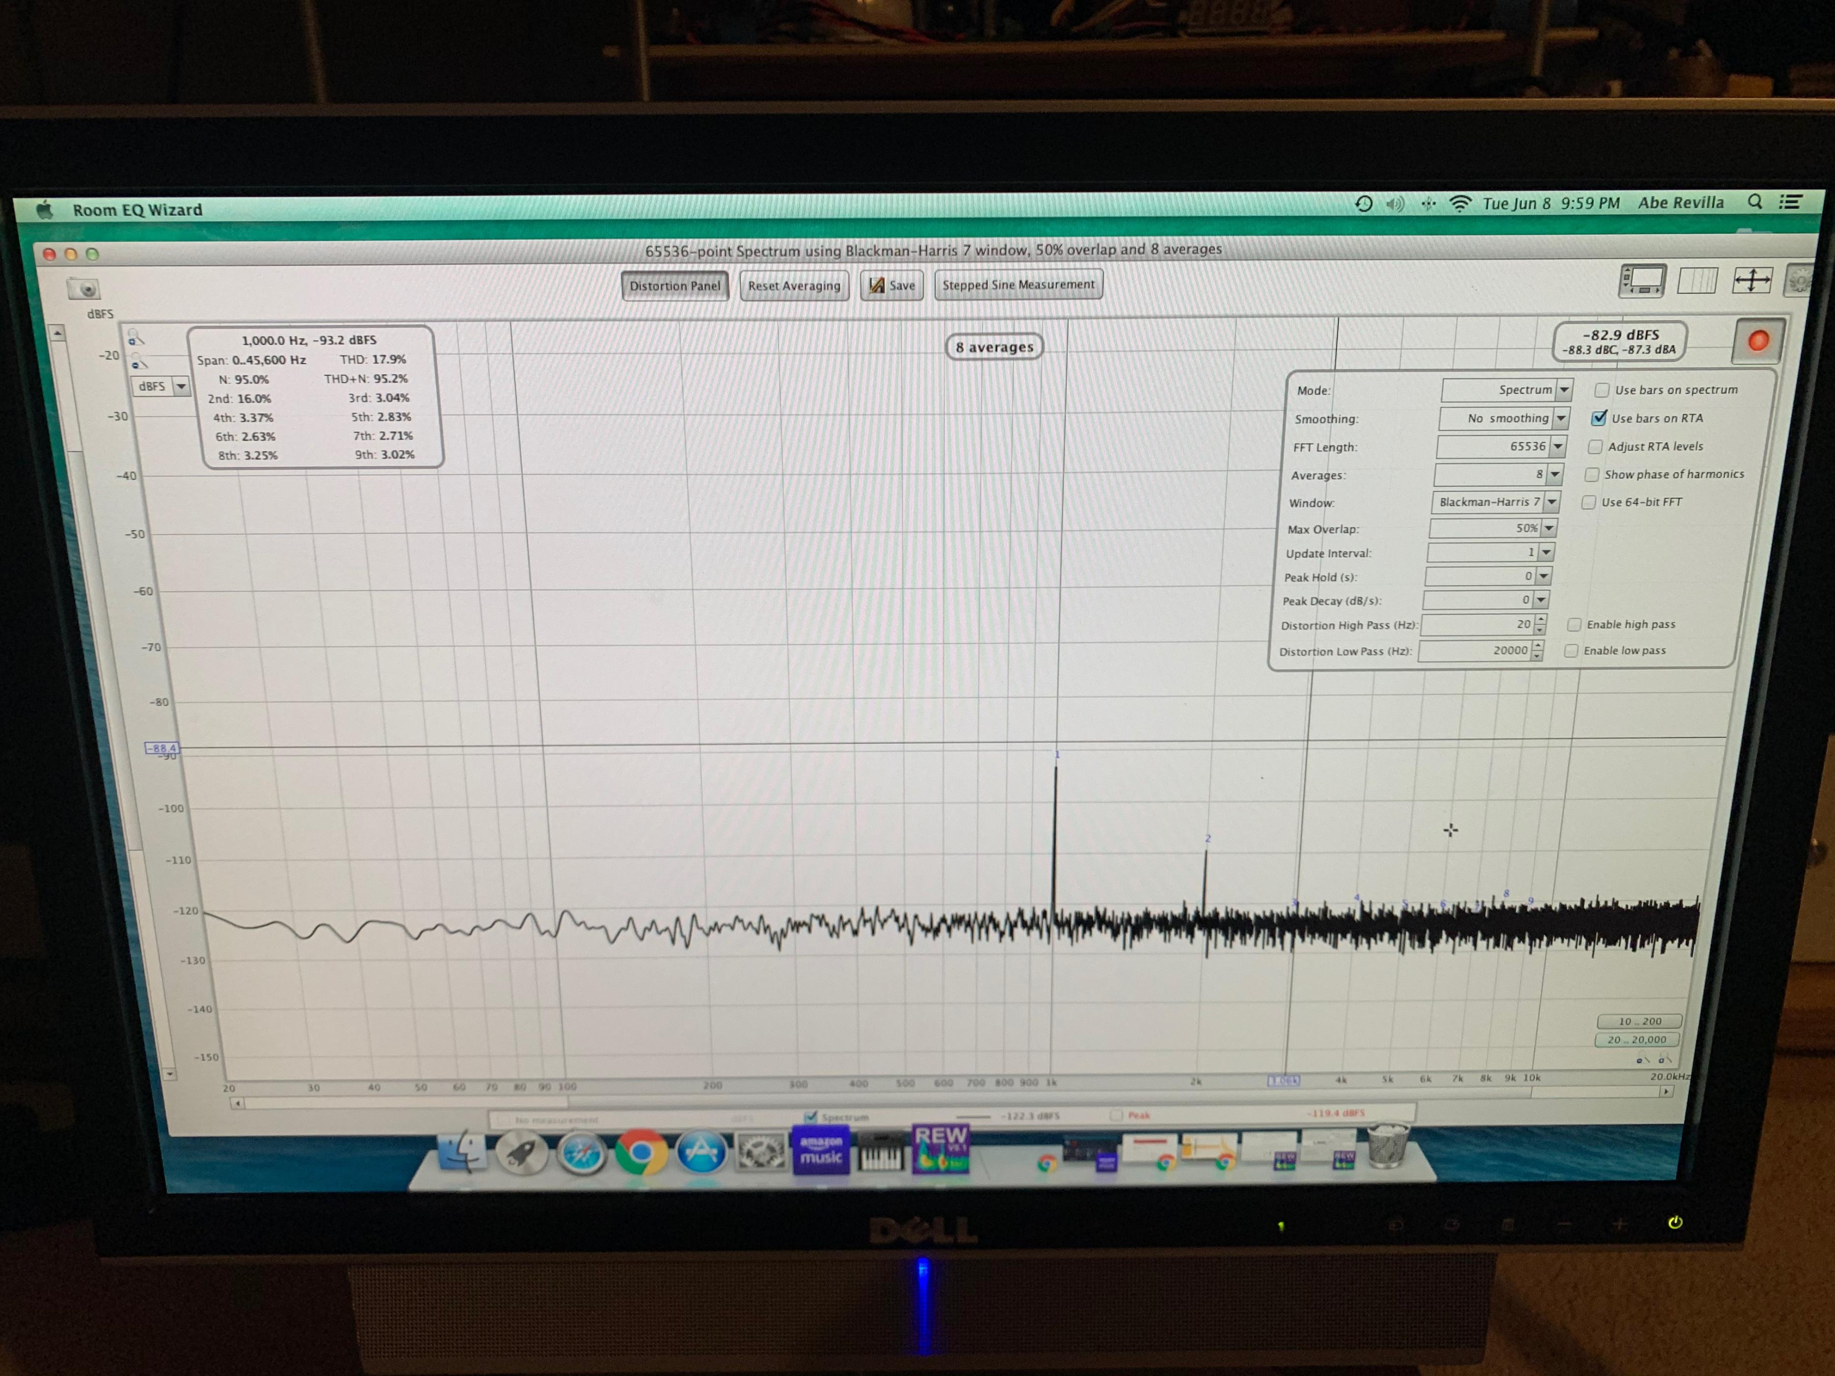
Task: Click Reset Averaging
Action: (794, 286)
